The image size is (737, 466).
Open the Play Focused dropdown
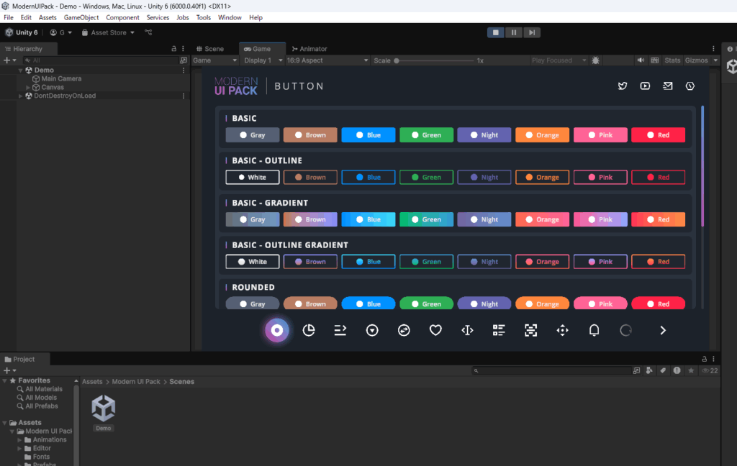pyautogui.click(x=559, y=60)
